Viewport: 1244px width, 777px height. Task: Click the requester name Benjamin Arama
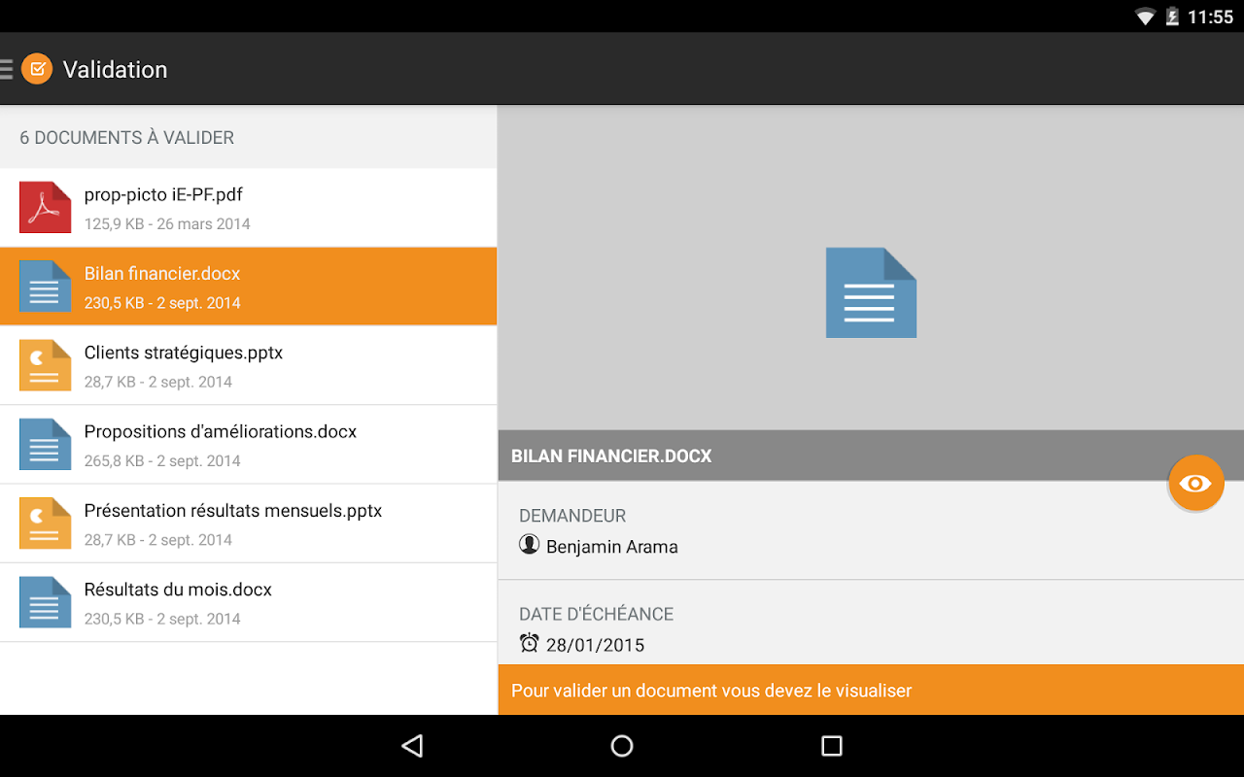click(612, 547)
